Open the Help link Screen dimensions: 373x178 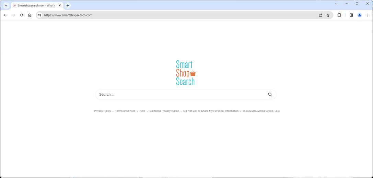[142, 111]
